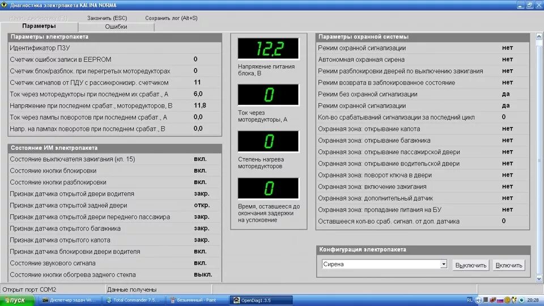Click the Параметры охранной системы header
The height and width of the screenshot is (306, 544).
point(423,37)
